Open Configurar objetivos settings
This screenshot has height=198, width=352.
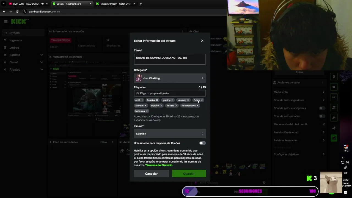[x=299, y=154]
